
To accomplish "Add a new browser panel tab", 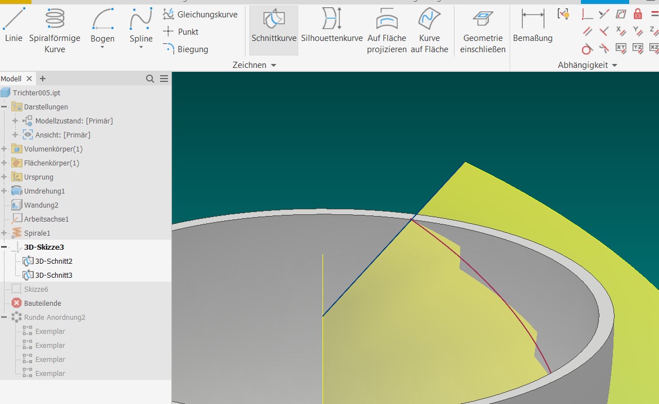I will (43, 79).
